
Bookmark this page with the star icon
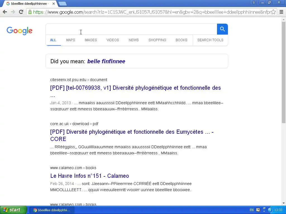point(273,12)
